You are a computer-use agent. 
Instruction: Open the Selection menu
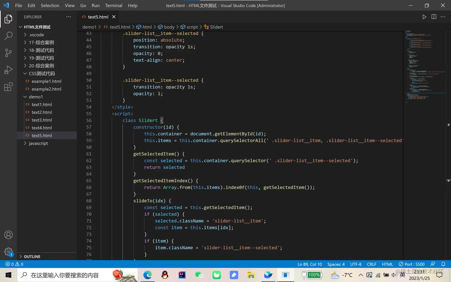point(50,5)
